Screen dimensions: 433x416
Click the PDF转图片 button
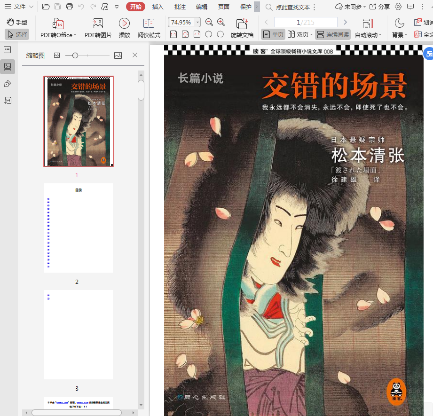pos(98,28)
